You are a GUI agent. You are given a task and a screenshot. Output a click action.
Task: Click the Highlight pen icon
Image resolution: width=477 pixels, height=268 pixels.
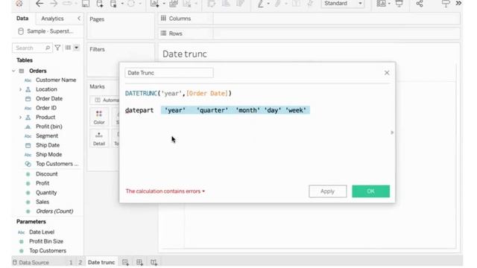pos(261,4)
